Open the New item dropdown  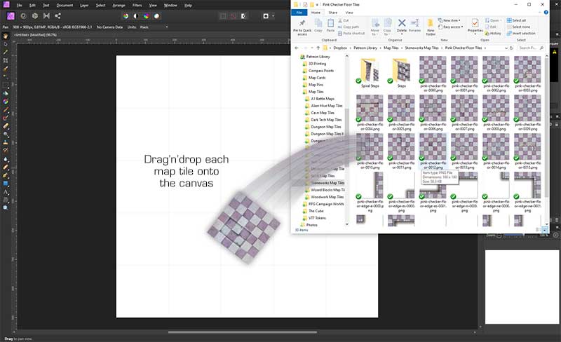(x=450, y=20)
